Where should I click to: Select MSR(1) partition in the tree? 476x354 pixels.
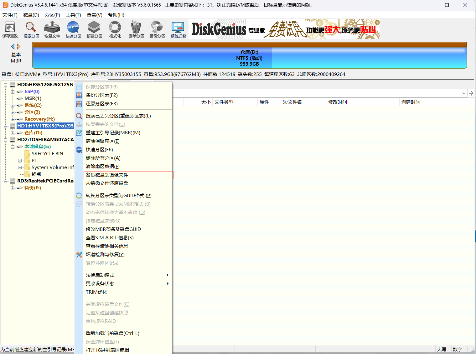pyautogui.click(x=33, y=98)
